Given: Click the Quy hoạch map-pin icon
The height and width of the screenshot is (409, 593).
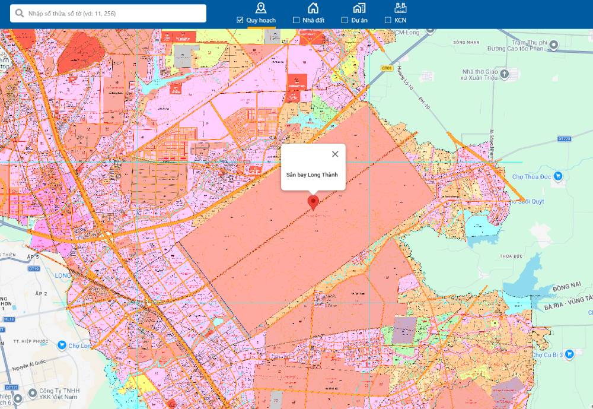Looking at the screenshot, I should click(x=260, y=8).
